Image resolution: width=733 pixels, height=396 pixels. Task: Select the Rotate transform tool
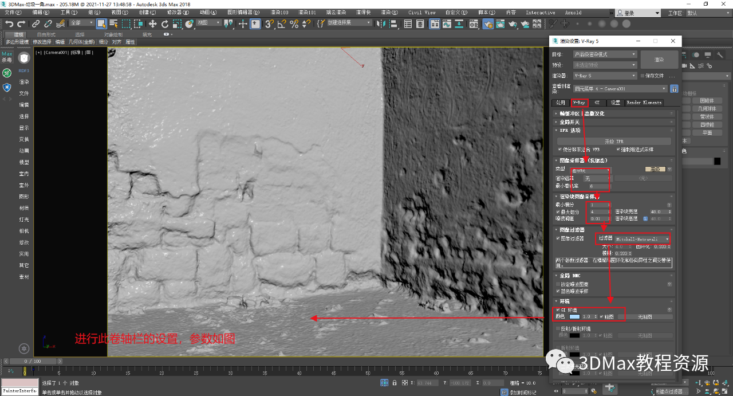165,23
